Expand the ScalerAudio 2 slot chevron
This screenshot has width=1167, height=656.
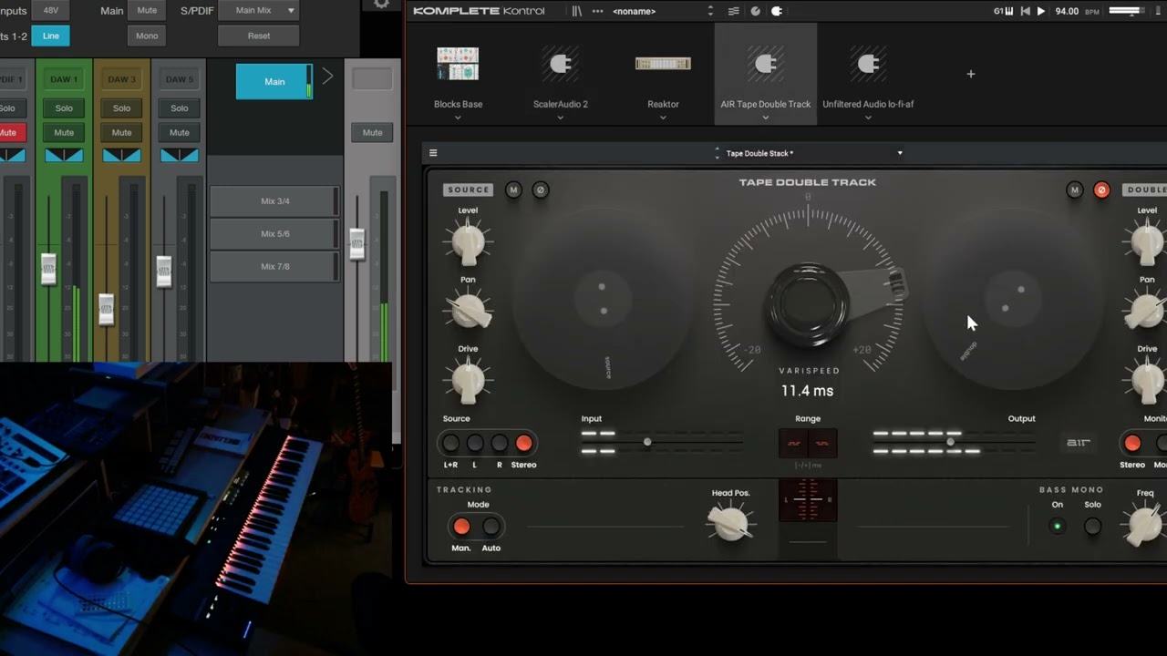pos(561,118)
